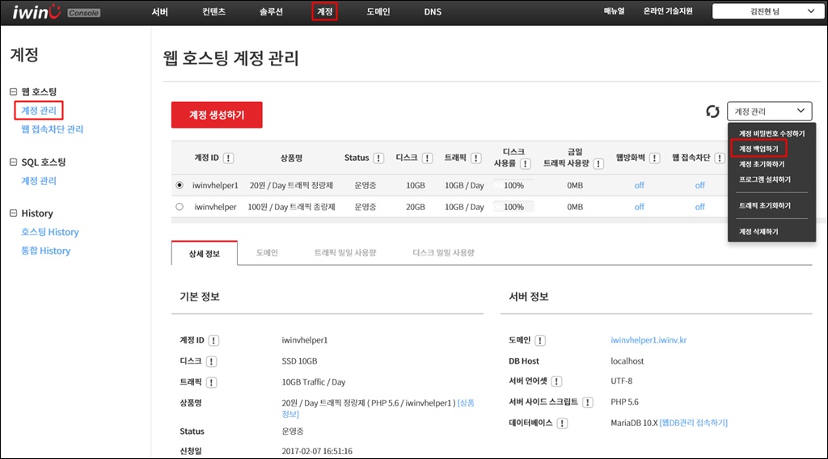Viewport: 828px width, 459px height.
Task: Click the 20원 / Day 트래픽 정량제 cell
Action: pyautogui.click(x=291, y=185)
